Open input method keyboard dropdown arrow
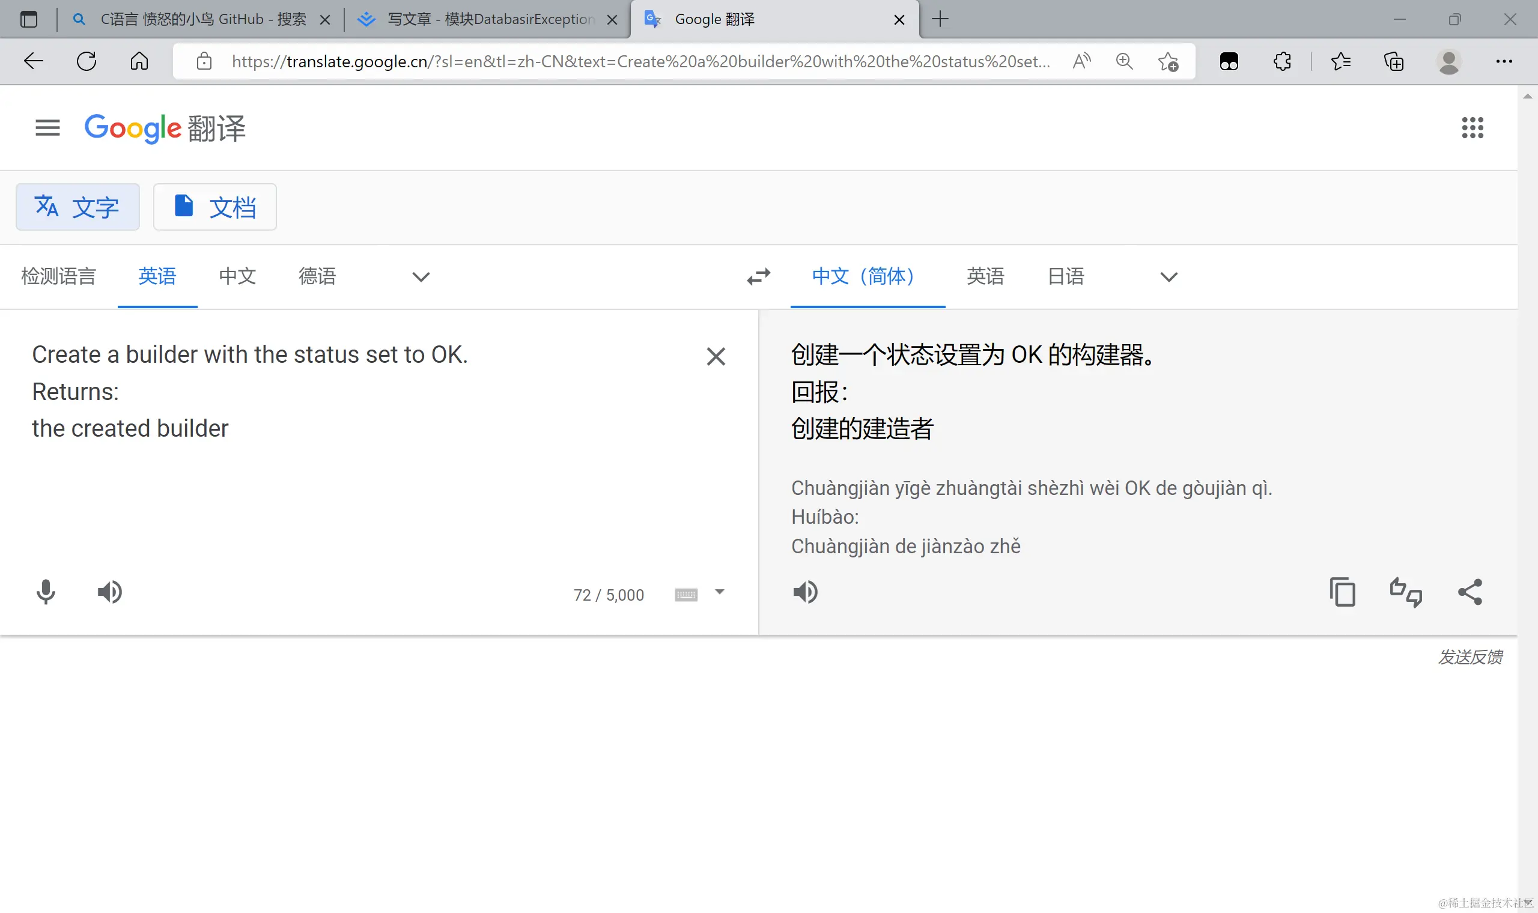1538x913 pixels. 719,592
